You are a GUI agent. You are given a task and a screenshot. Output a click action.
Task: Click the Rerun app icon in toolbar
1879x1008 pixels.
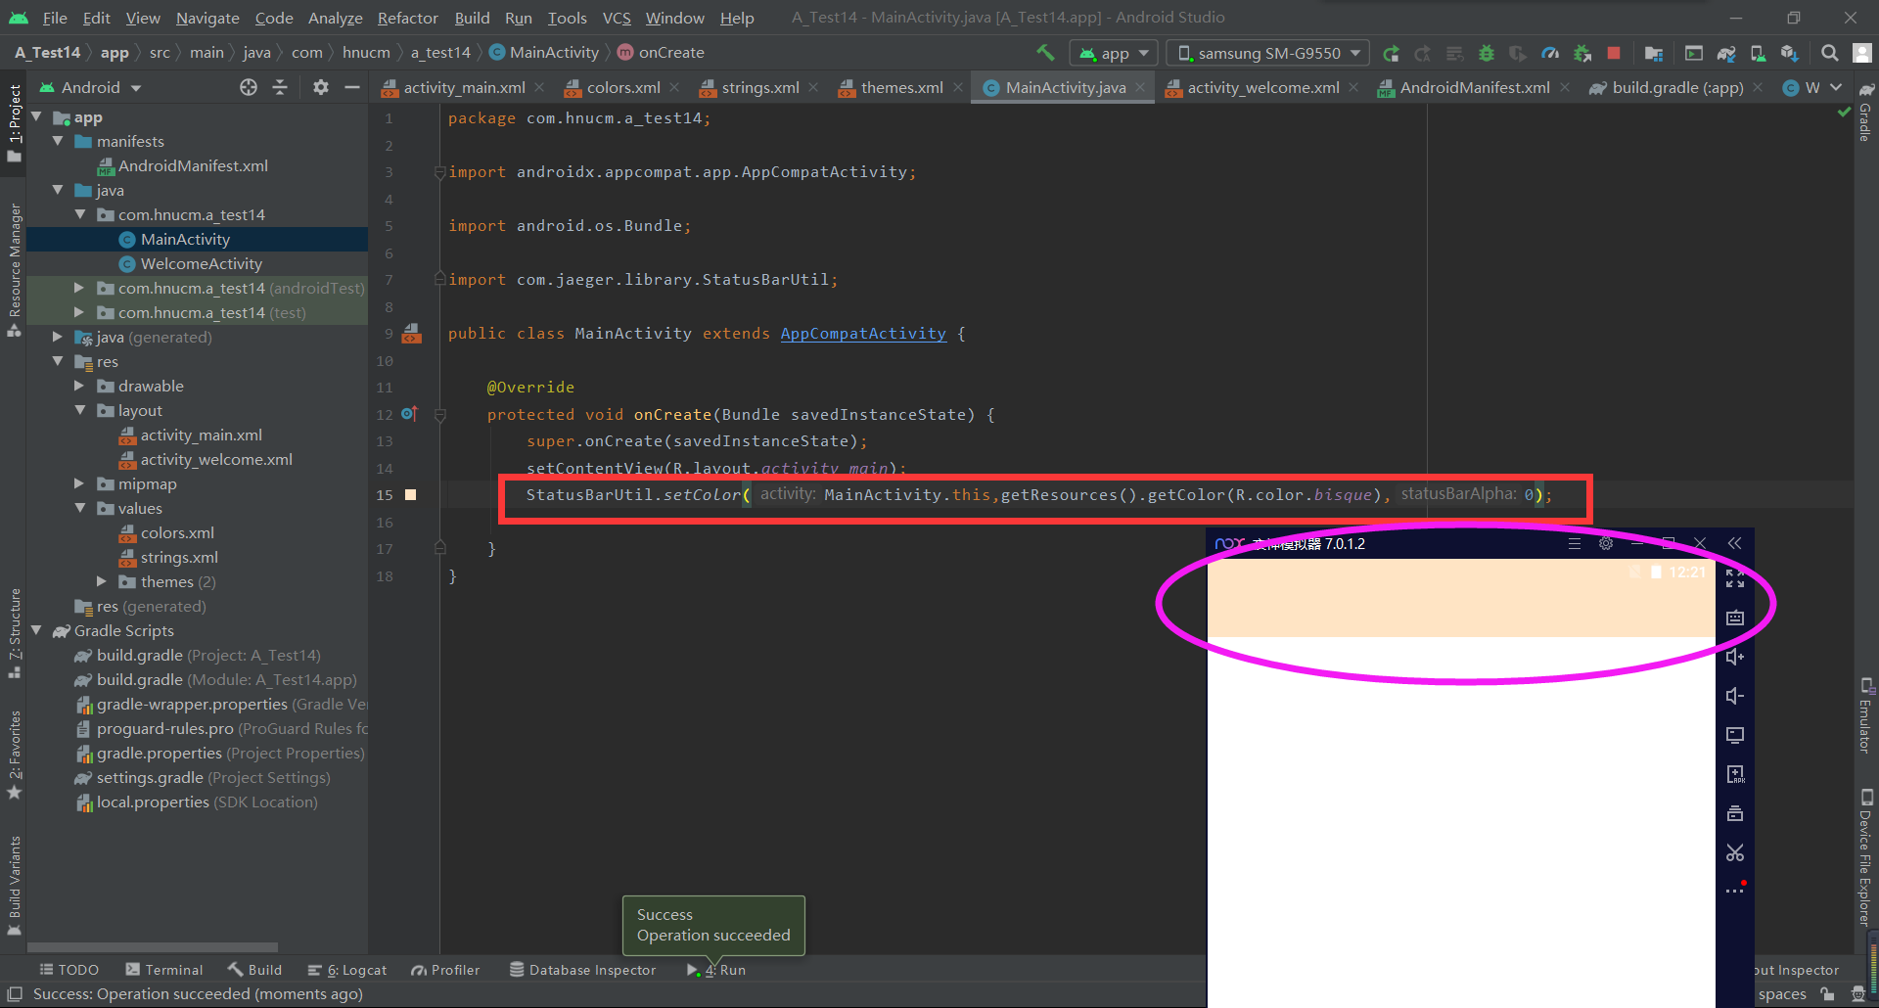[x=1391, y=53]
